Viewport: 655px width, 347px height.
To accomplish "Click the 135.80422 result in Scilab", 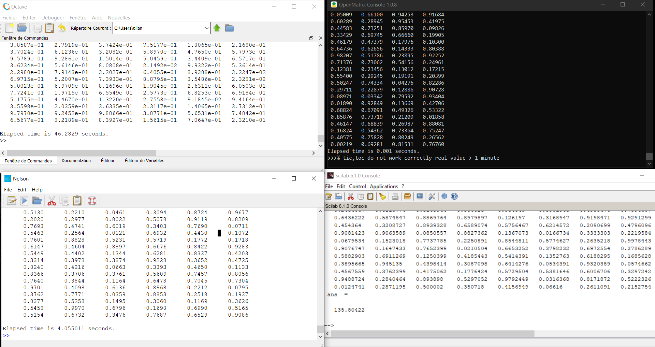I will (349, 310).
